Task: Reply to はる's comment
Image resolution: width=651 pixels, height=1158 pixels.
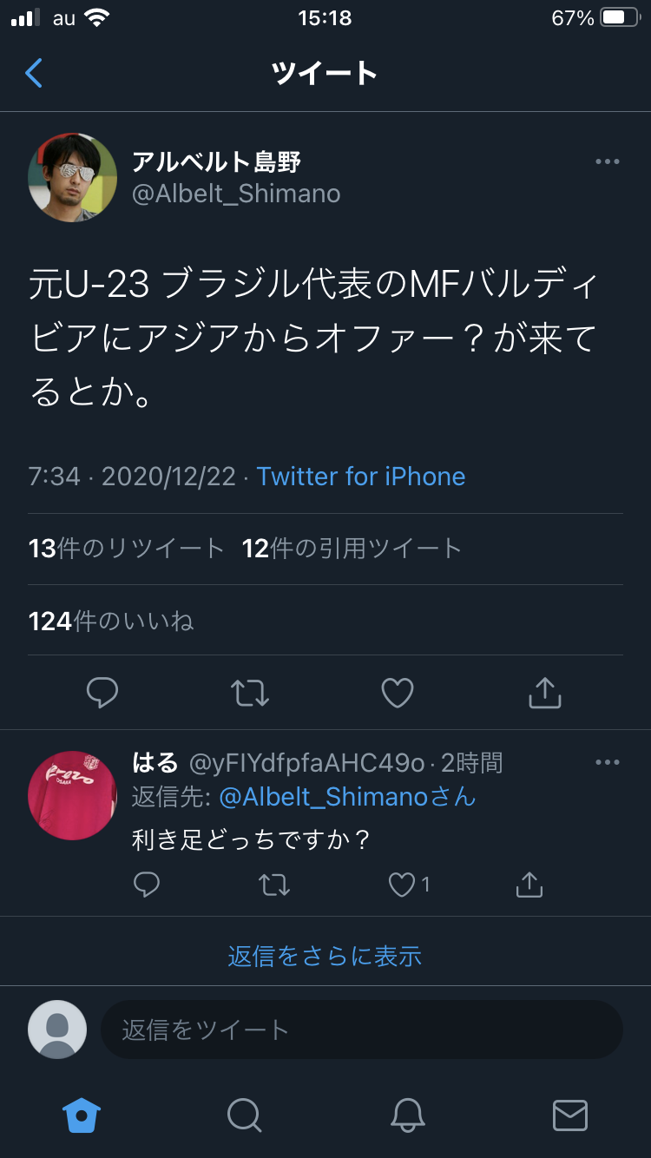Action: 147,885
